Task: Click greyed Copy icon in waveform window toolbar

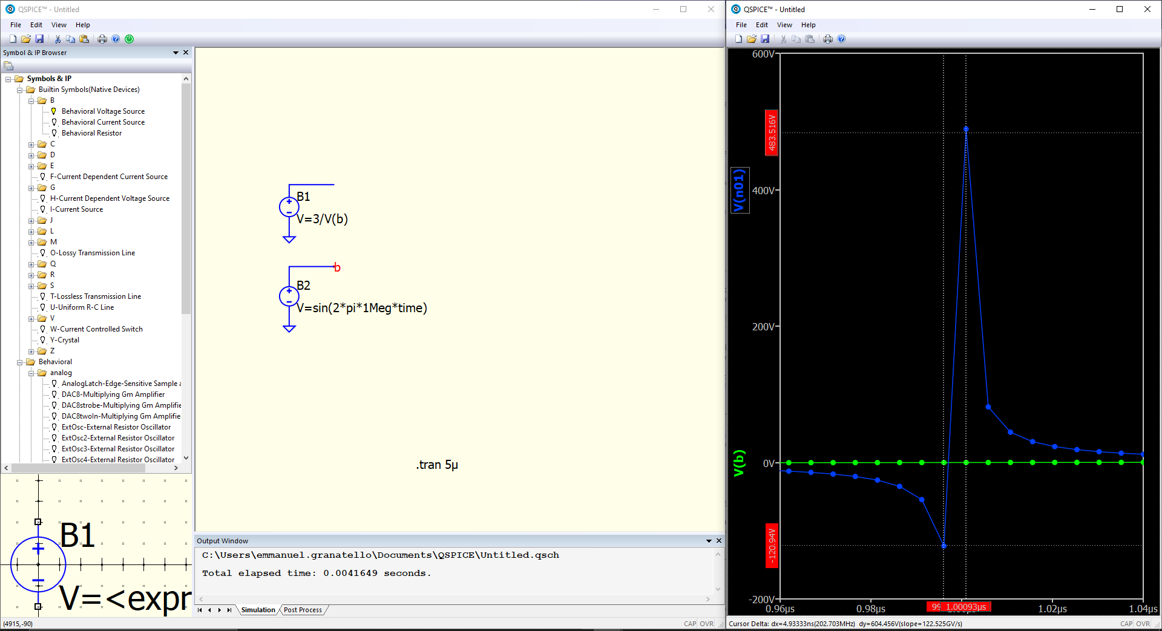Action: pyautogui.click(x=796, y=39)
